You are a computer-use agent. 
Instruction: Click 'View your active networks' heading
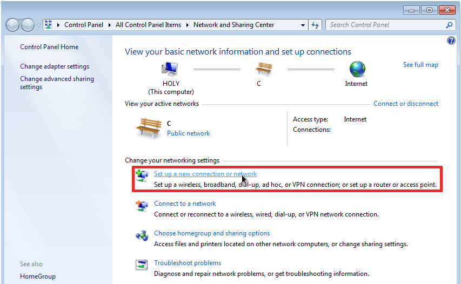tap(162, 104)
